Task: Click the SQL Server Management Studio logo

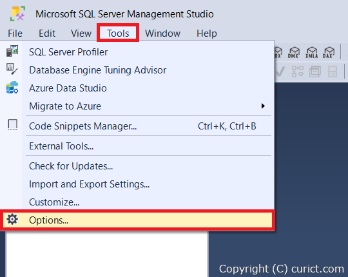Action: pos(17,14)
